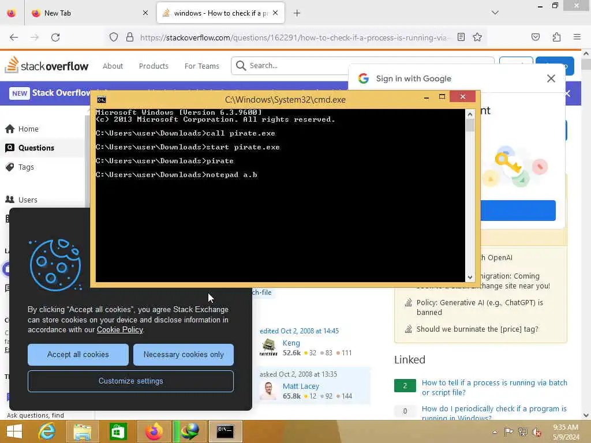Reload the page with the refresh icon
This screenshot has height=443, width=591.
point(55,37)
